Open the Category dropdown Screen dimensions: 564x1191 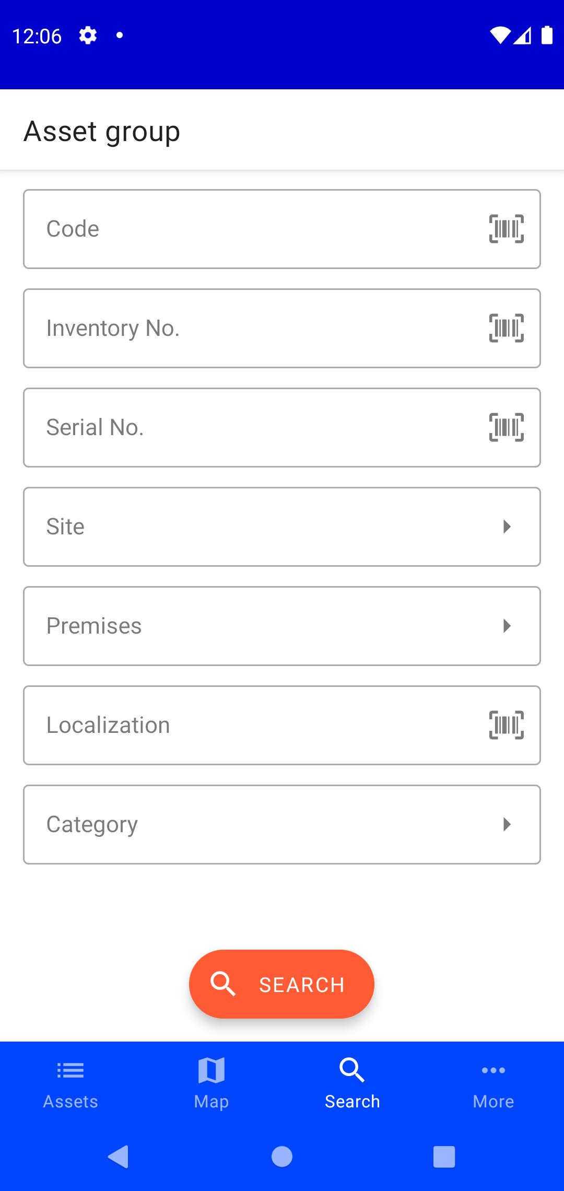coord(282,824)
